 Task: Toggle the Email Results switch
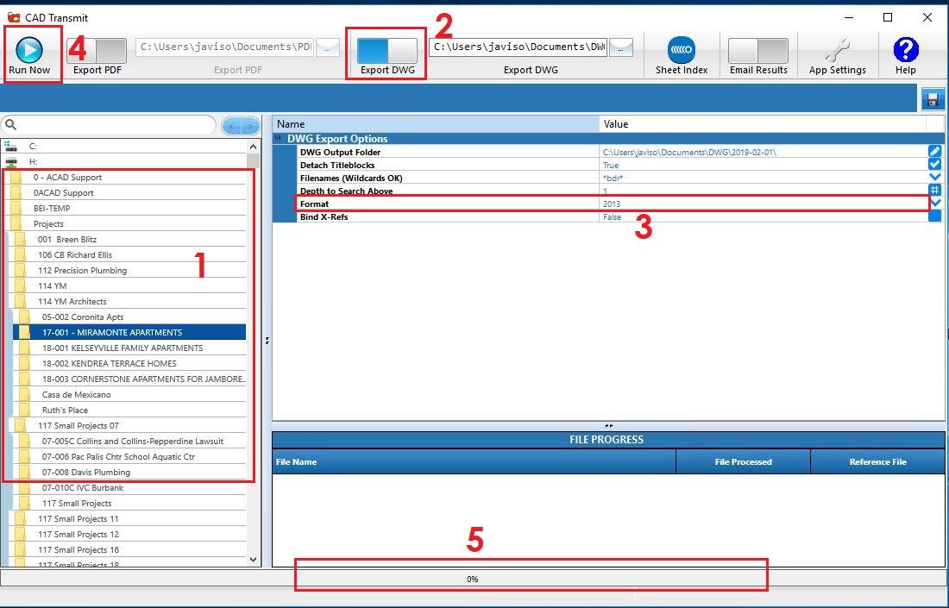pos(758,51)
